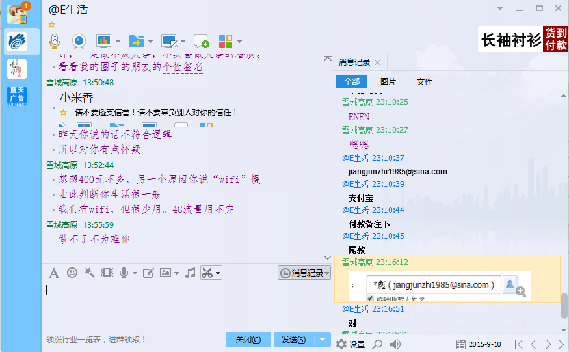Switch to the 图片 tab

click(x=388, y=82)
